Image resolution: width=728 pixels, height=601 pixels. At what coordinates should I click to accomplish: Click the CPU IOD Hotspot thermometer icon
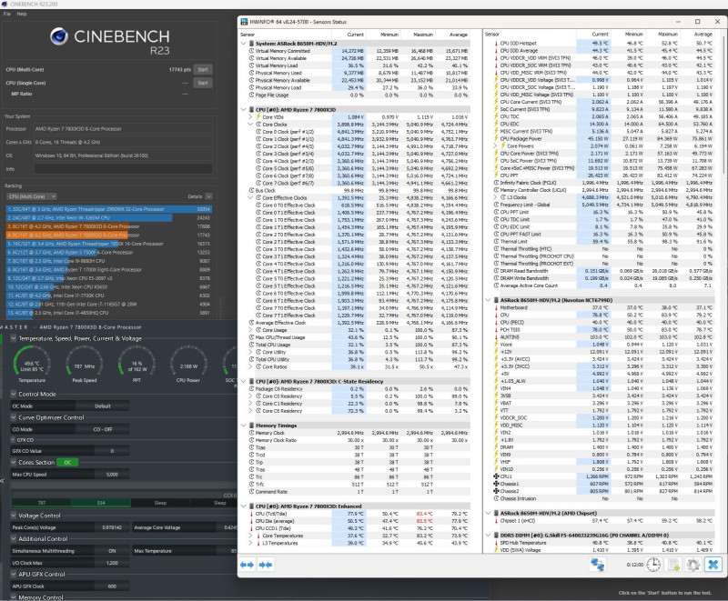click(496, 43)
